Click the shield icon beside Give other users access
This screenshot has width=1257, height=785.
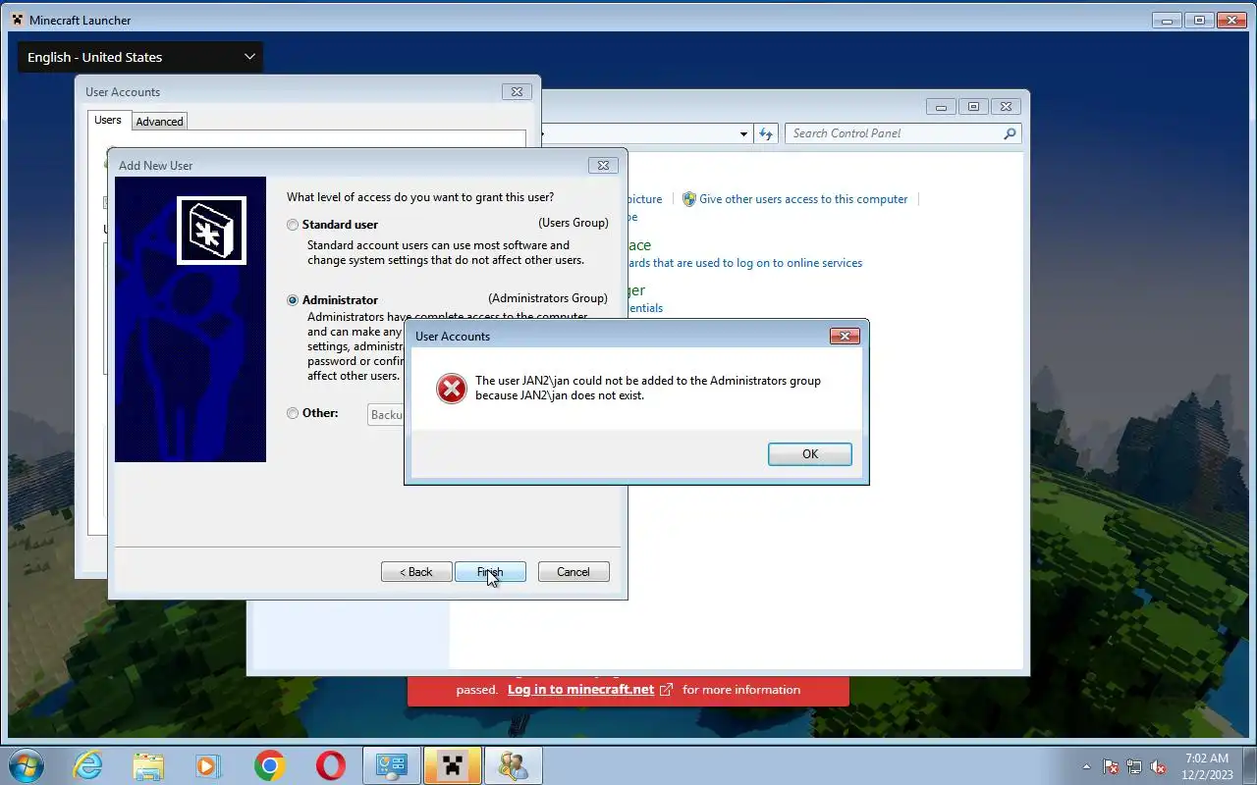(689, 199)
